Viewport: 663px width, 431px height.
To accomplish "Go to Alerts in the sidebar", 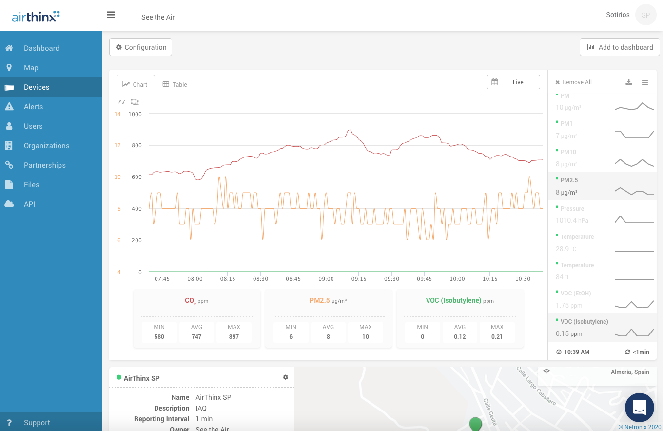I will [33, 107].
